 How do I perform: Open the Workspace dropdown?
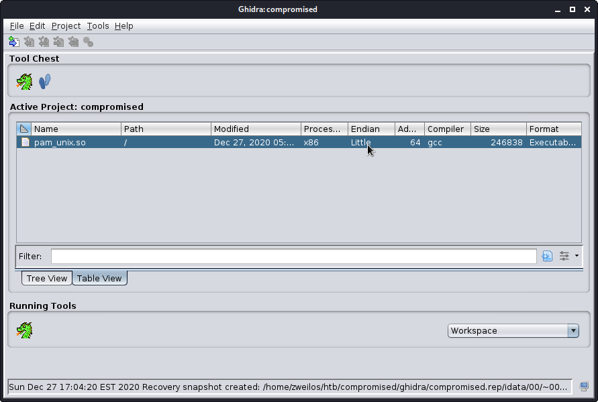point(513,330)
